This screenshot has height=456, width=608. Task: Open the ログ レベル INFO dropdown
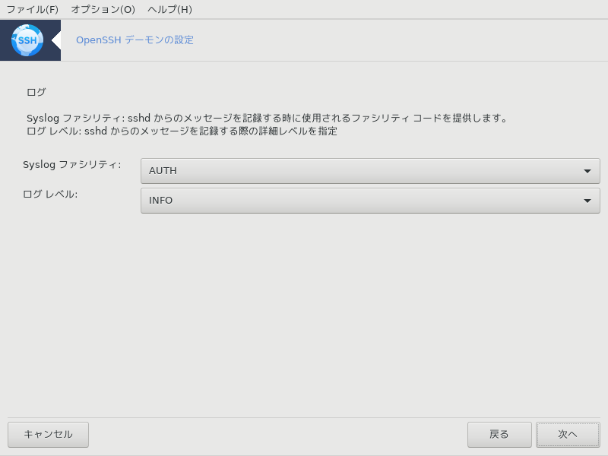point(370,201)
